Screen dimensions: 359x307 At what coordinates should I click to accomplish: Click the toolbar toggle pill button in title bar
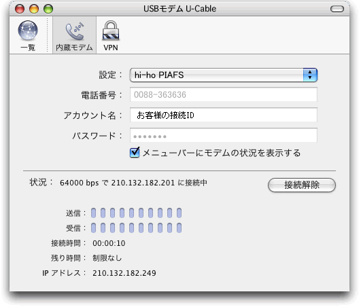click(337, 9)
